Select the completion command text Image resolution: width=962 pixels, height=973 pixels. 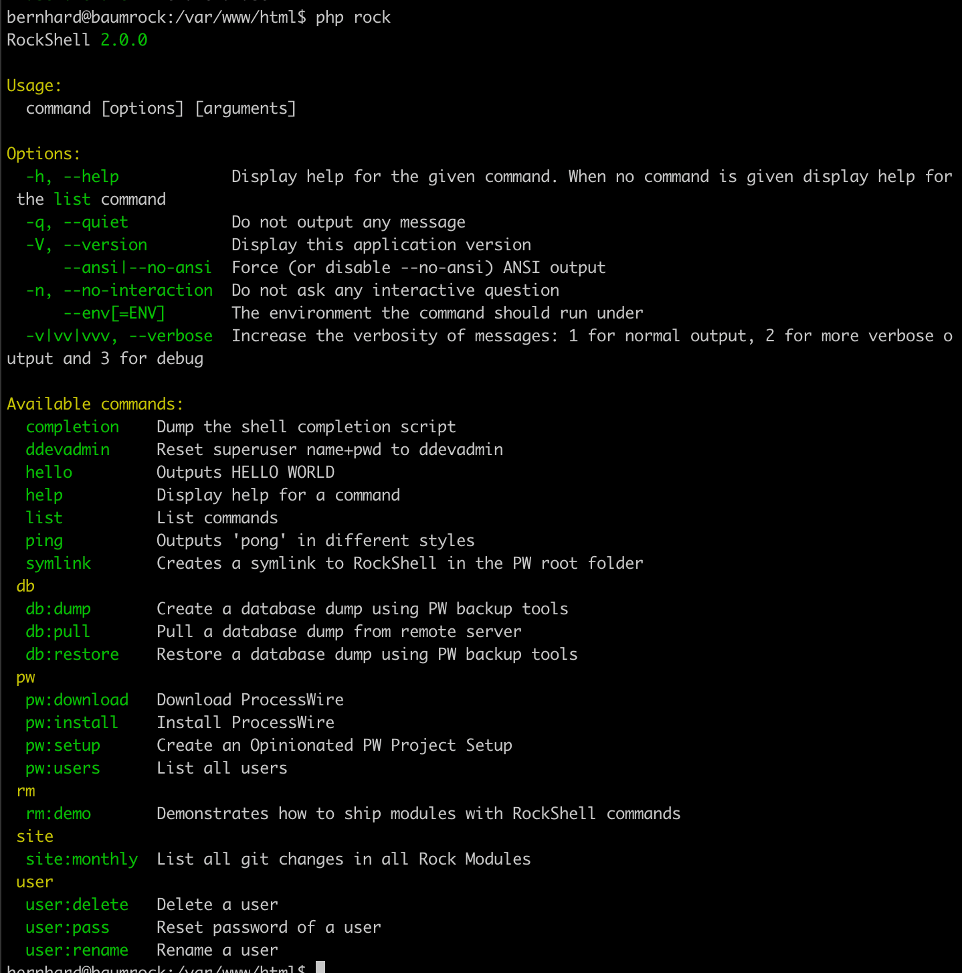tap(72, 426)
